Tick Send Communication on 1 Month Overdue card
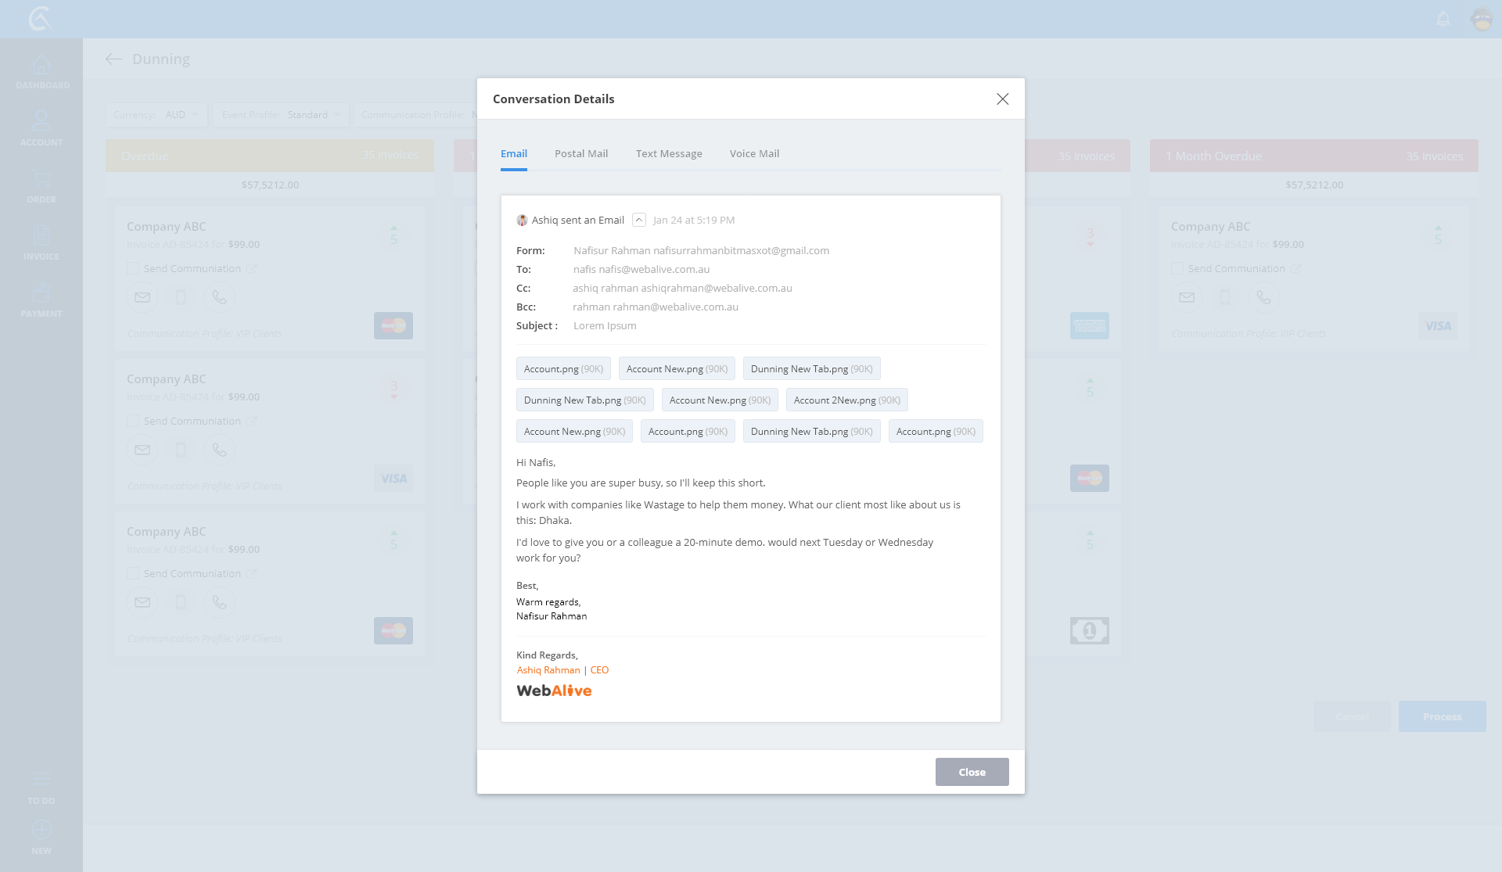The height and width of the screenshot is (872, 1502). click(x=1177, y=268)
